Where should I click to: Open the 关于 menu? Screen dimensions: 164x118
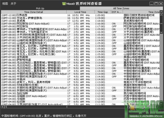click(13, 4)
